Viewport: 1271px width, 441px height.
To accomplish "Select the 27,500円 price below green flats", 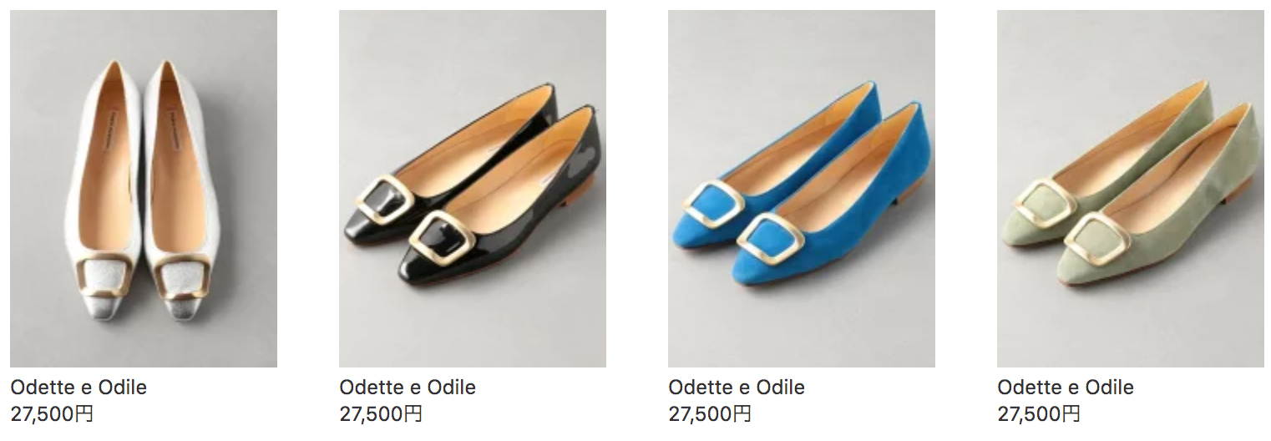I will (x=1039, y=413).
